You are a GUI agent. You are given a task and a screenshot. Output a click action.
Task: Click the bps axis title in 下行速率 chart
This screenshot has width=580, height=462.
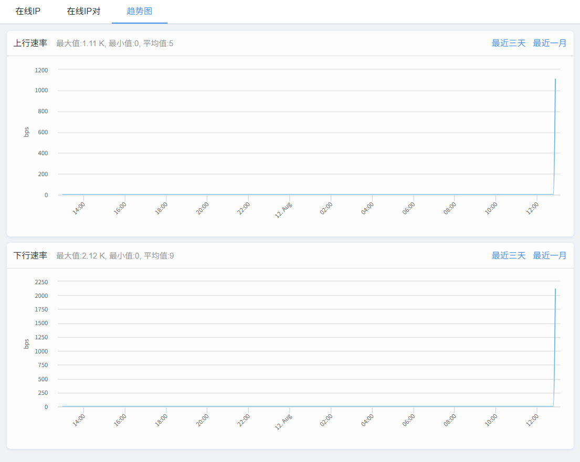26,343
